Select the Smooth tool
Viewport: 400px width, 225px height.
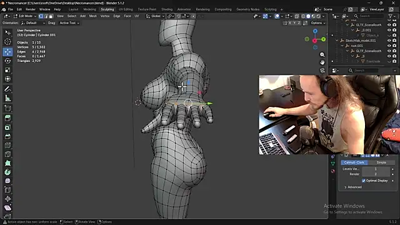point(7,181)
